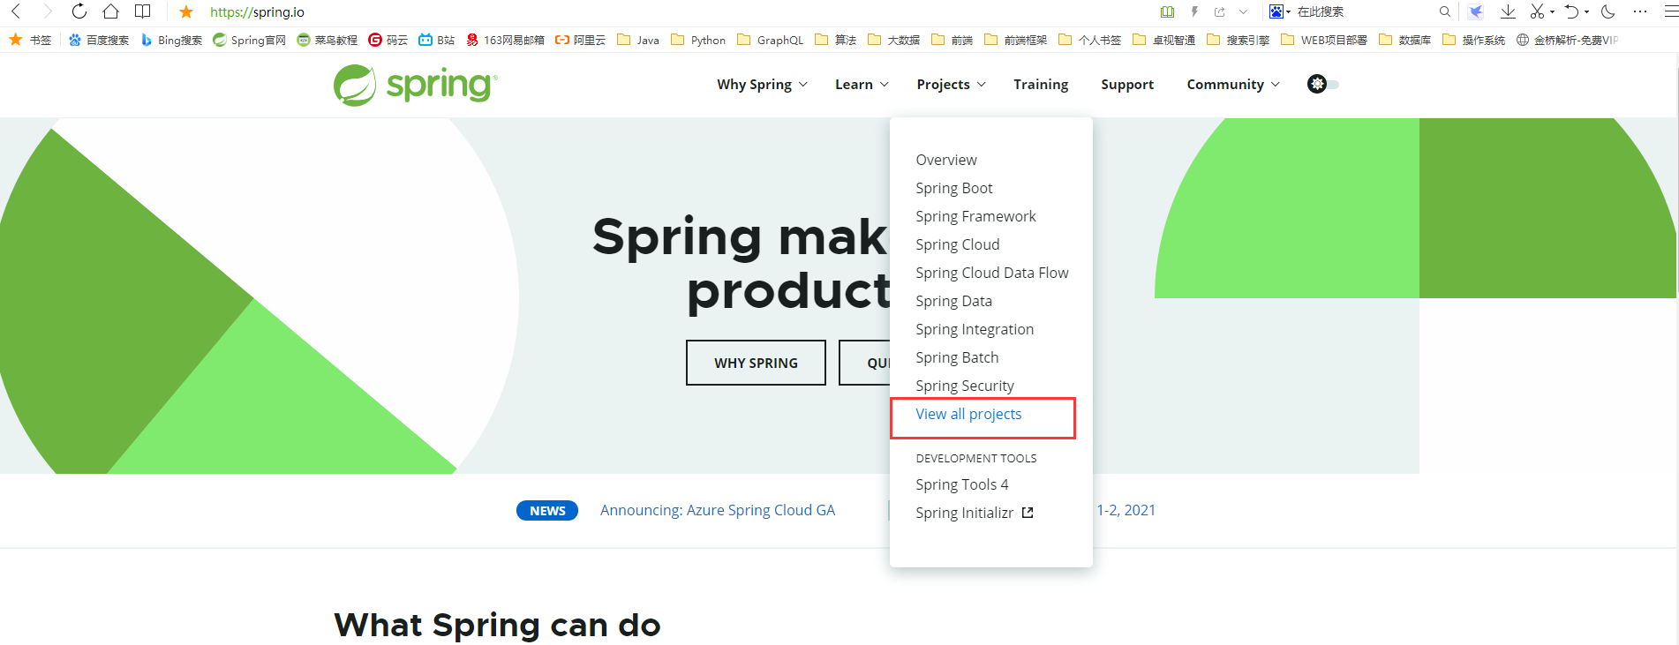Select Overview in Projects dropdown
The width and height of the screenshot is (1679, 645).
946,160
